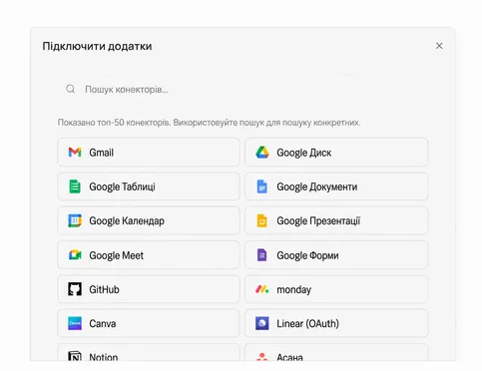Viewport: 482px width, 371px height.
Task: Select the Linear (OAuth) connector
Action: click(x=336, y=323)
